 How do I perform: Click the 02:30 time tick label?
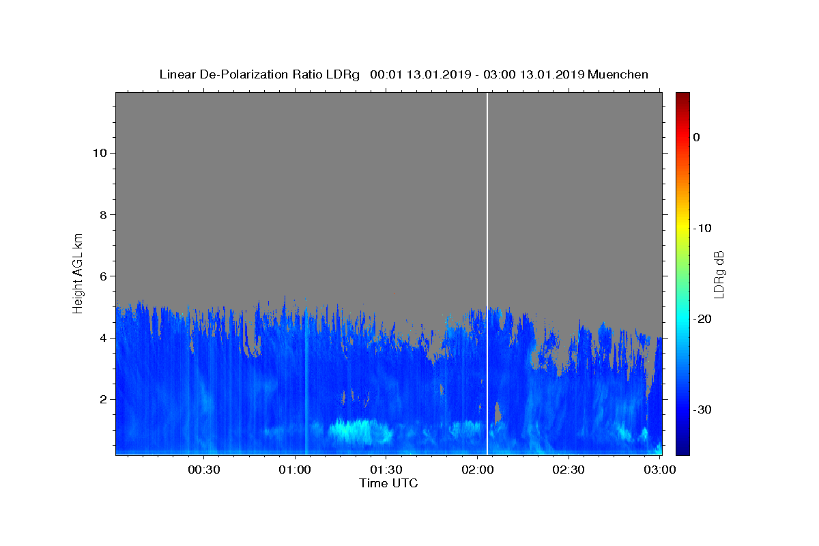point(568,470)
